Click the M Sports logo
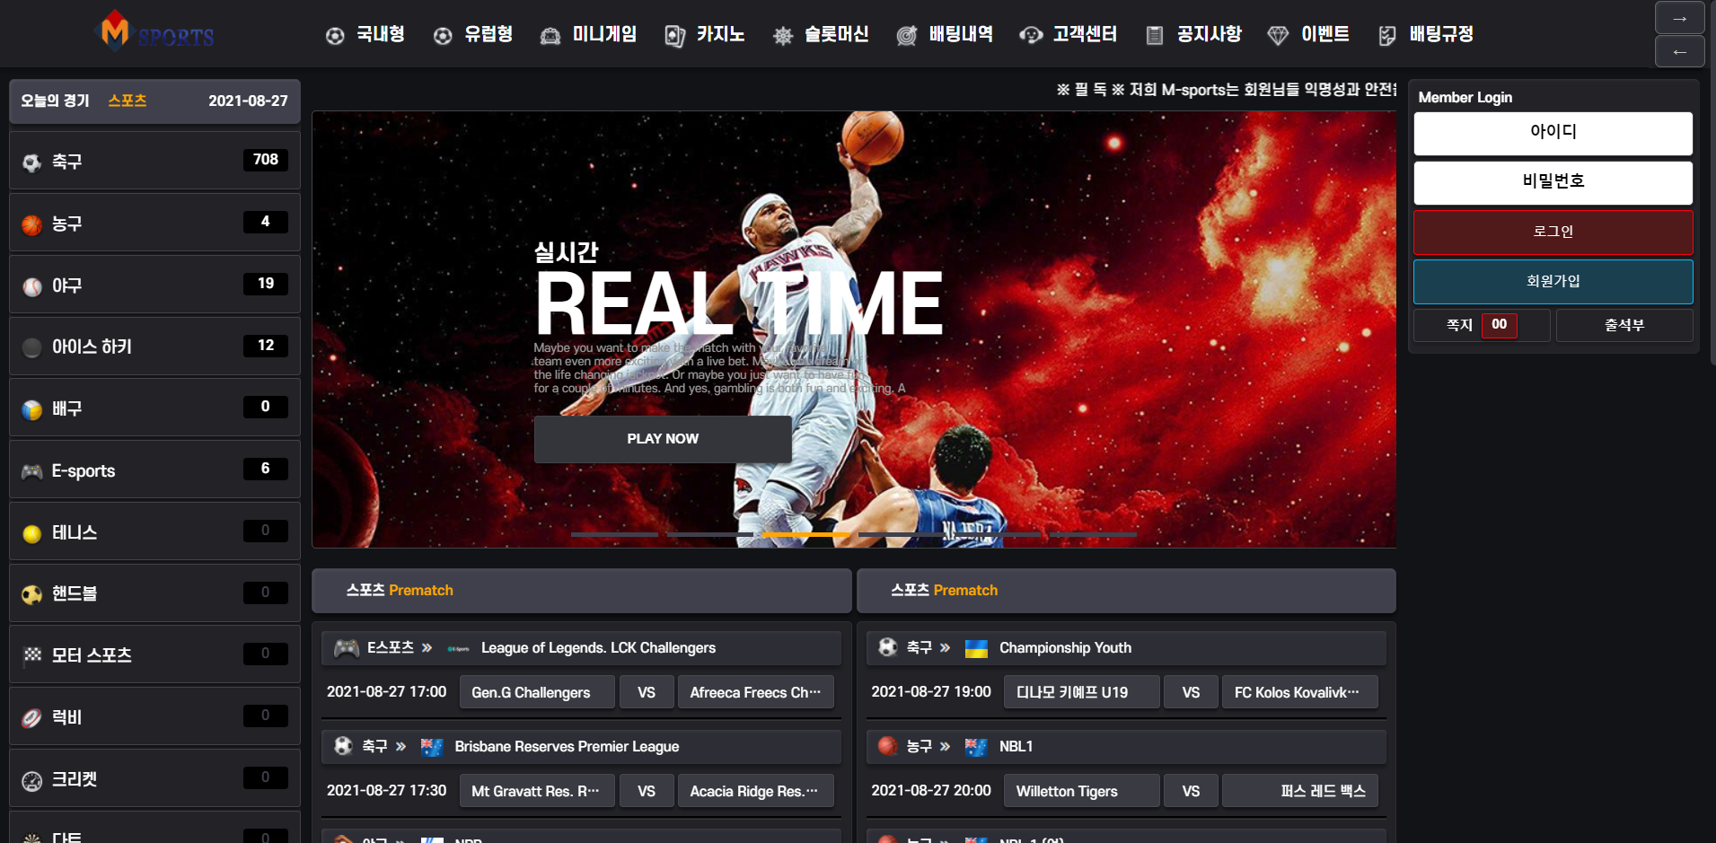 pyautogui.click(x=154, y=32)
